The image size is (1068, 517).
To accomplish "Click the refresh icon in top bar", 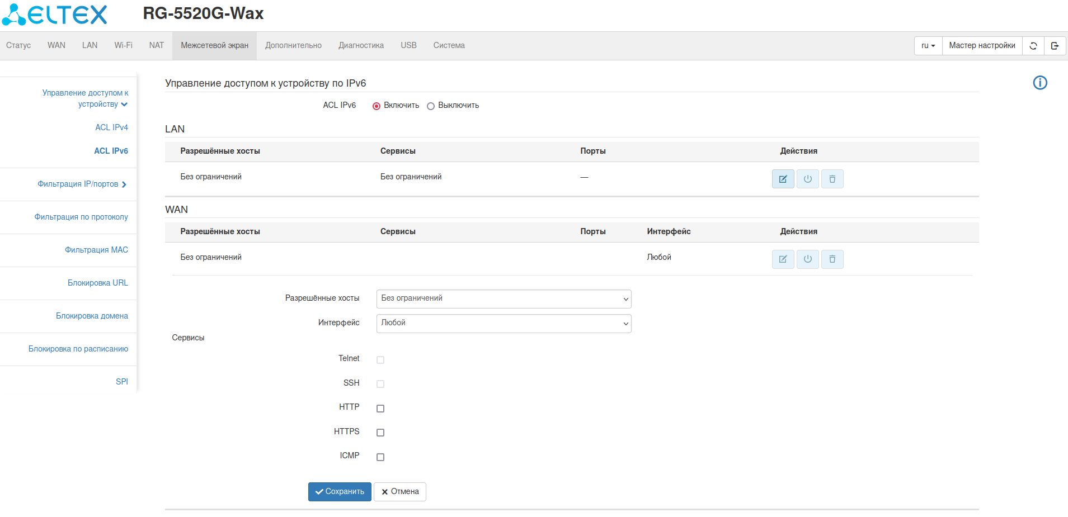I will coord(1033,46).
